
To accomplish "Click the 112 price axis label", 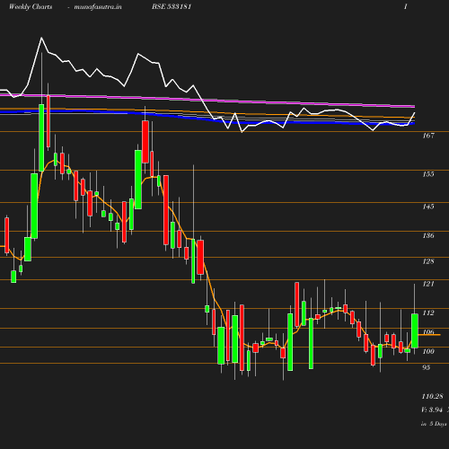I will (428, 313).
